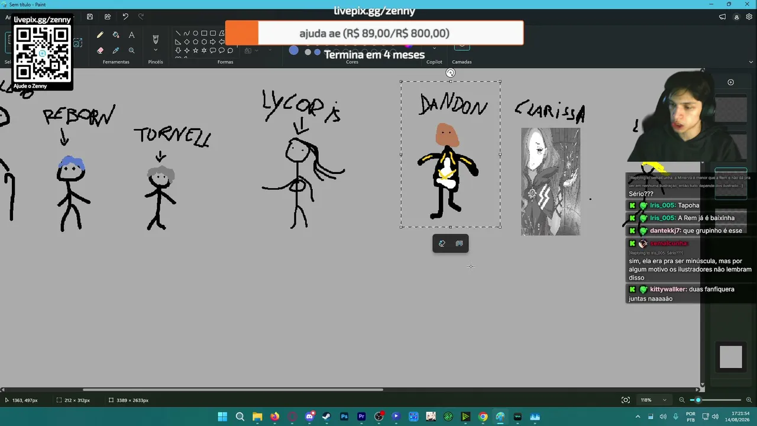This screenshot has width=757, height=426.
Task: Select the diamond shape
Action: pyautogui.click(x=186, y=41)
